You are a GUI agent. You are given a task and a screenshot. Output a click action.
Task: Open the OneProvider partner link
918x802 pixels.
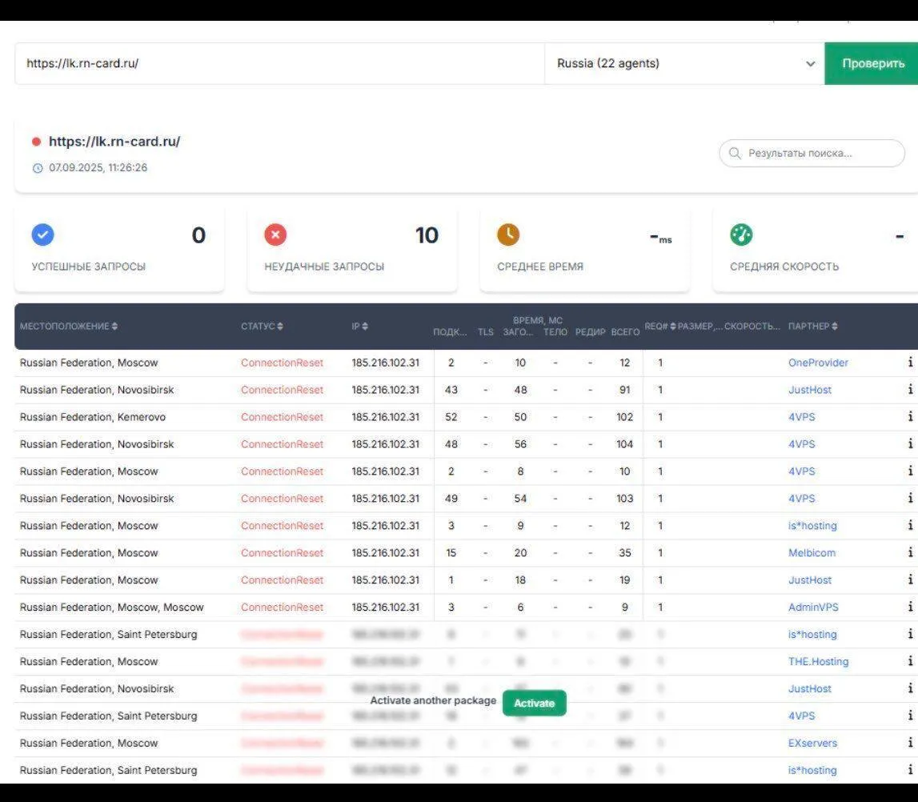pyautogui.click(x=818, y=363)
